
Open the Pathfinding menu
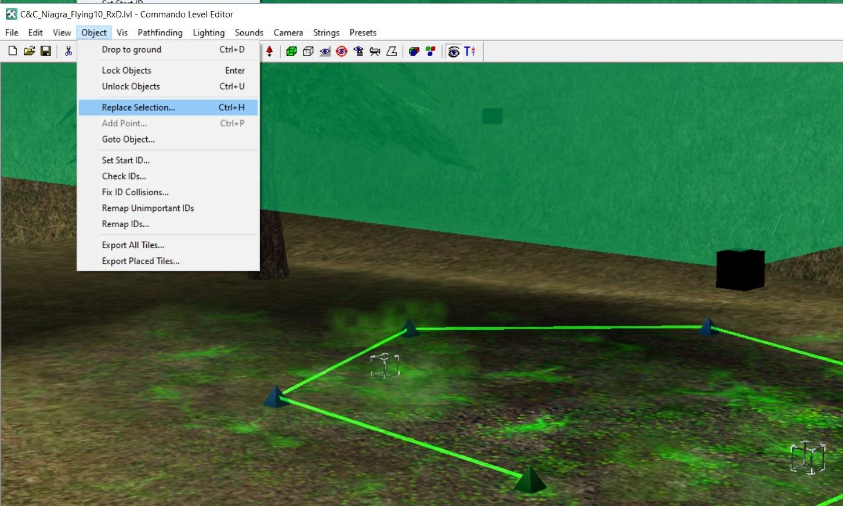click(x=160, y=32)
